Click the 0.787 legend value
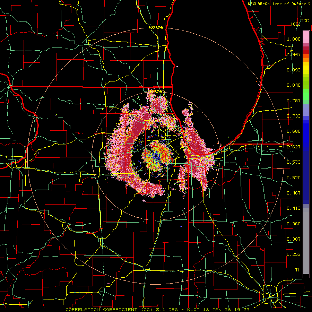The image size is (312, 312). pyautogui.click(x=294, y=101)
